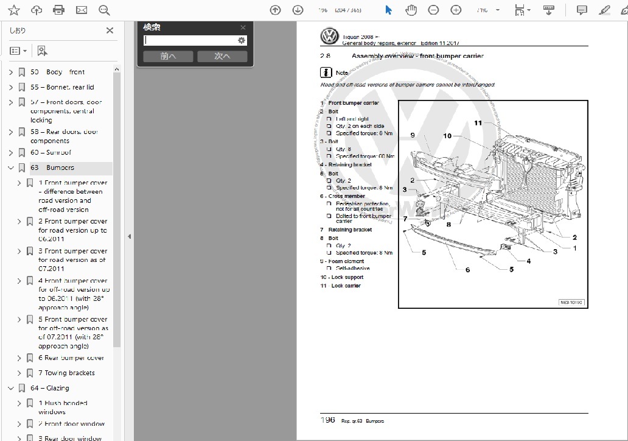Click the 次へ (Next) search button
Image resolution: width=628 pixels, height=441 pixels.
point(222,56)
